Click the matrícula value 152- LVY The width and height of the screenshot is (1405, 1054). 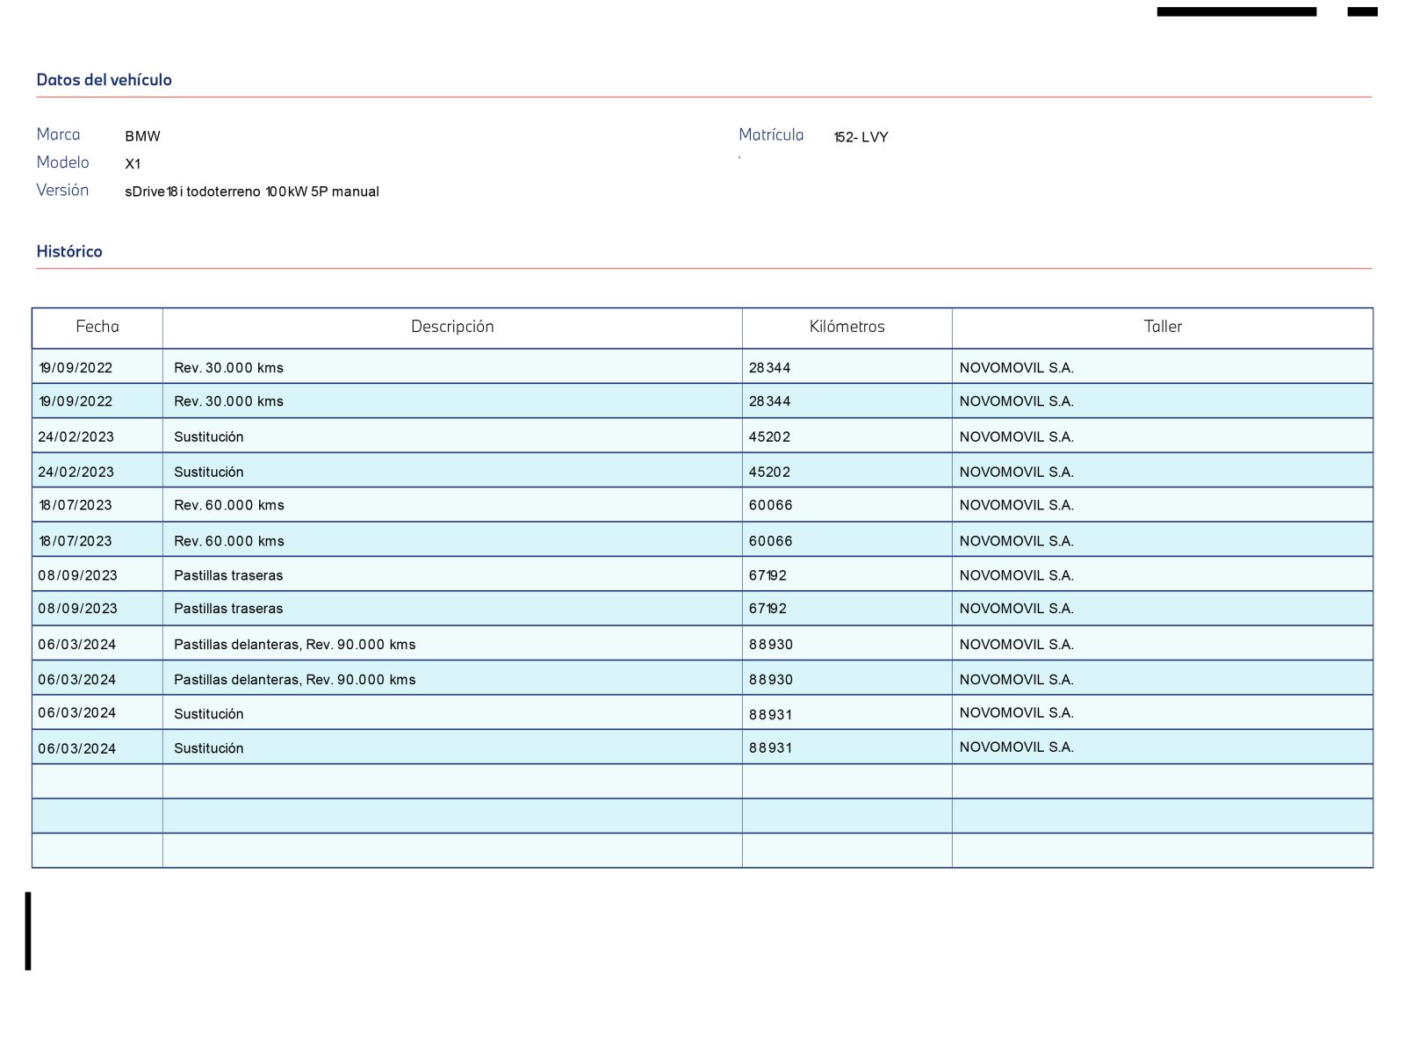(861, 137)
